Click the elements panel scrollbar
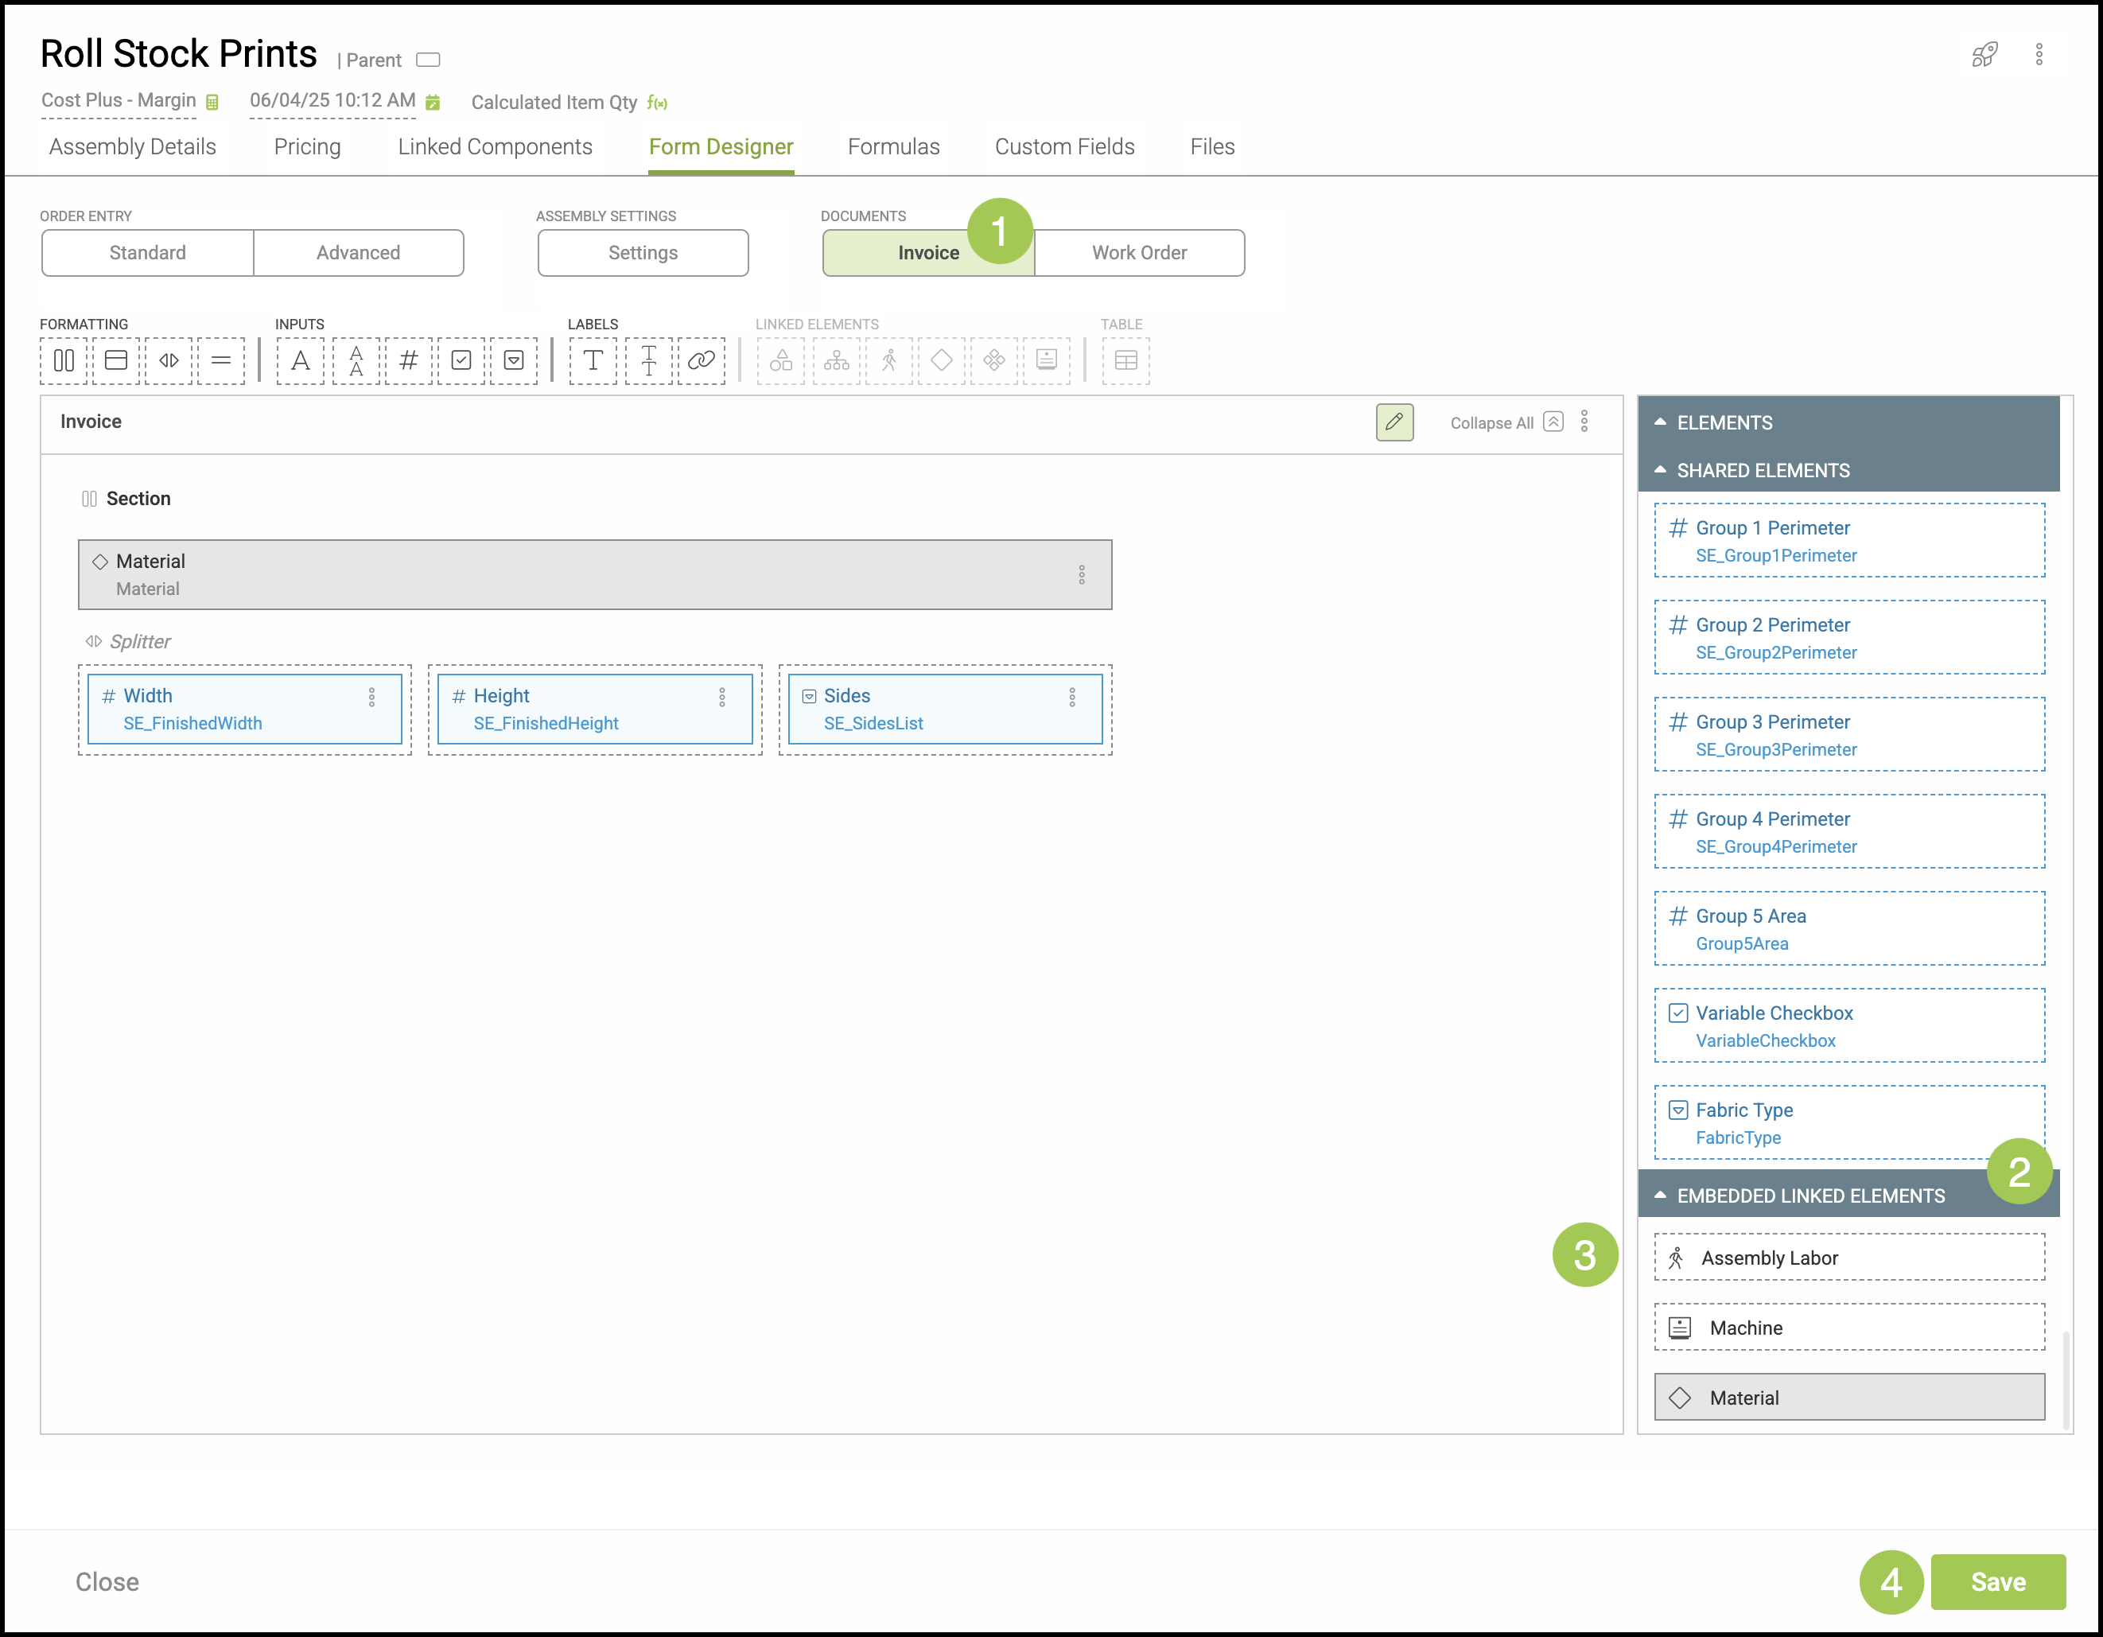Screen dimensions: 2103x1637 pos(2066,1379)
